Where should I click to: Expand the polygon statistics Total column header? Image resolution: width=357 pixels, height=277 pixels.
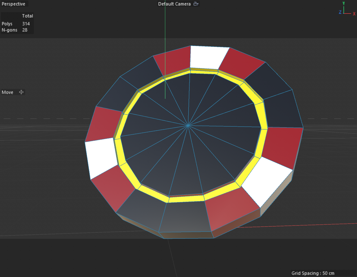[28, 16]
